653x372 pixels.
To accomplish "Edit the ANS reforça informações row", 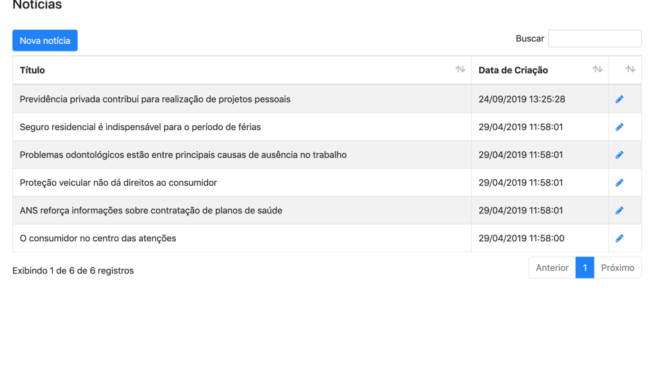I will [620, 211].
